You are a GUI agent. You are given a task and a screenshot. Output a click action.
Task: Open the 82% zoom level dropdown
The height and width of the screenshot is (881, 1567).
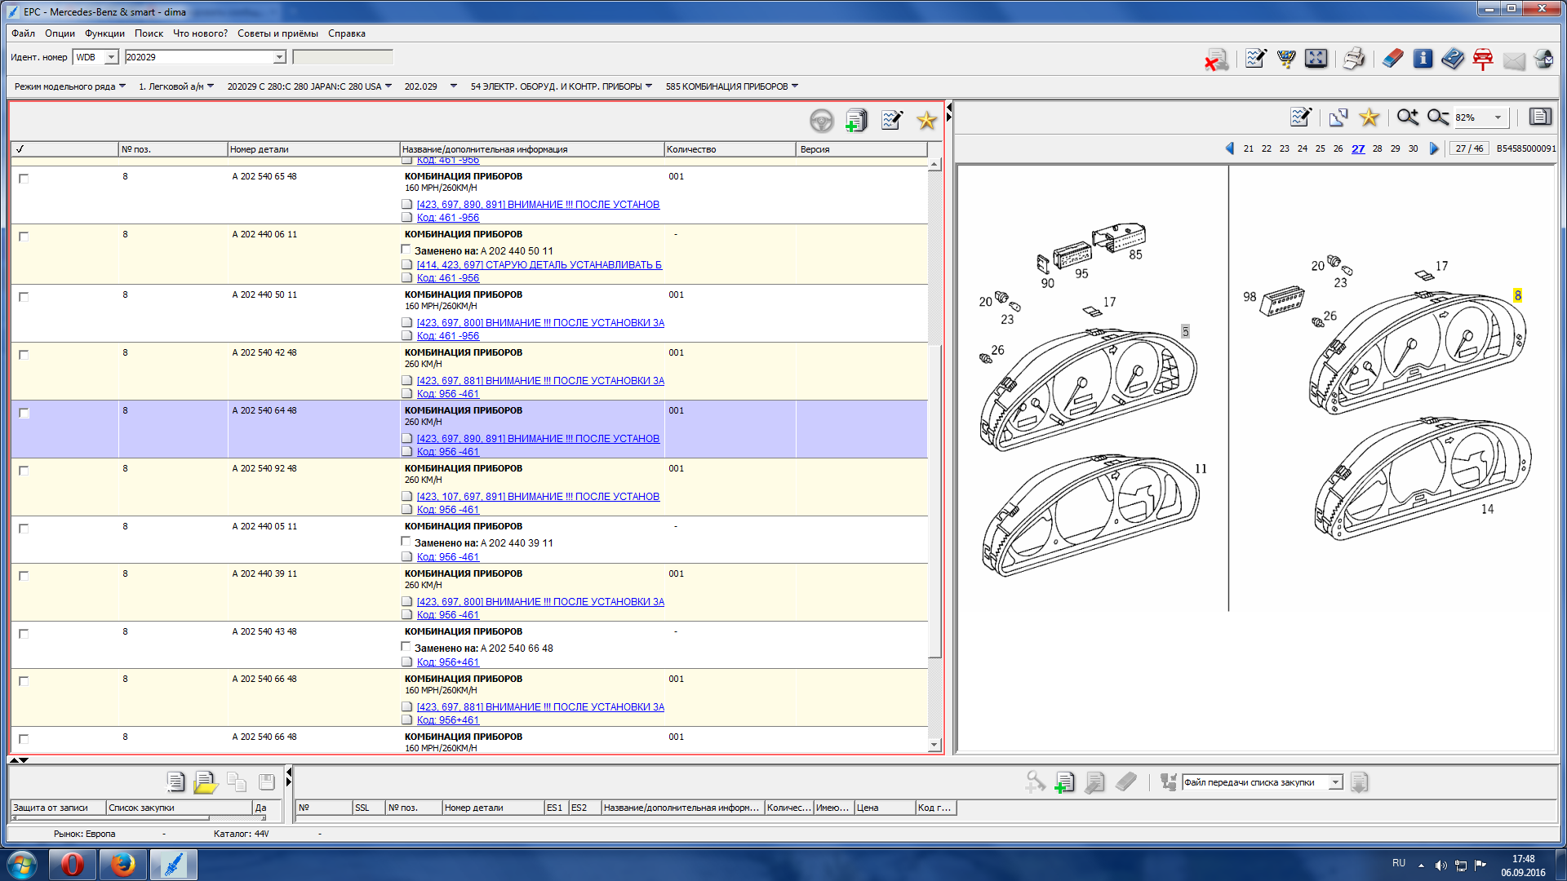click(x=1498, y=117)
